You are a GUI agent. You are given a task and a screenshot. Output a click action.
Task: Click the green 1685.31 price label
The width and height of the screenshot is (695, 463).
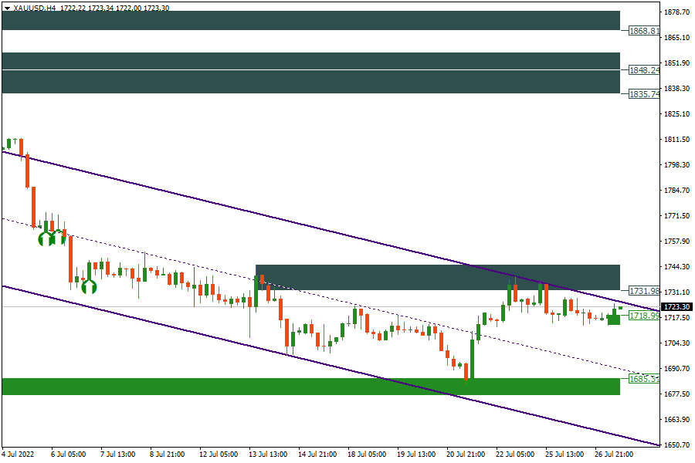(644, 379)
